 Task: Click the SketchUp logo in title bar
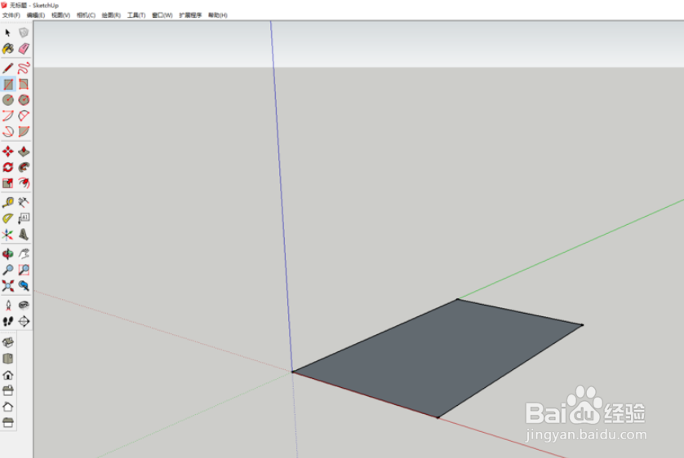(4, 5)
